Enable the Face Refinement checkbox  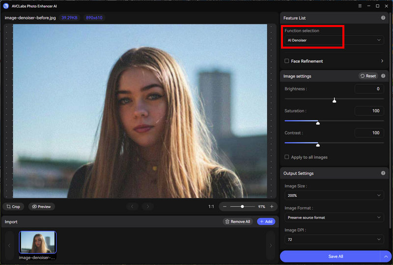pos(287,61)
